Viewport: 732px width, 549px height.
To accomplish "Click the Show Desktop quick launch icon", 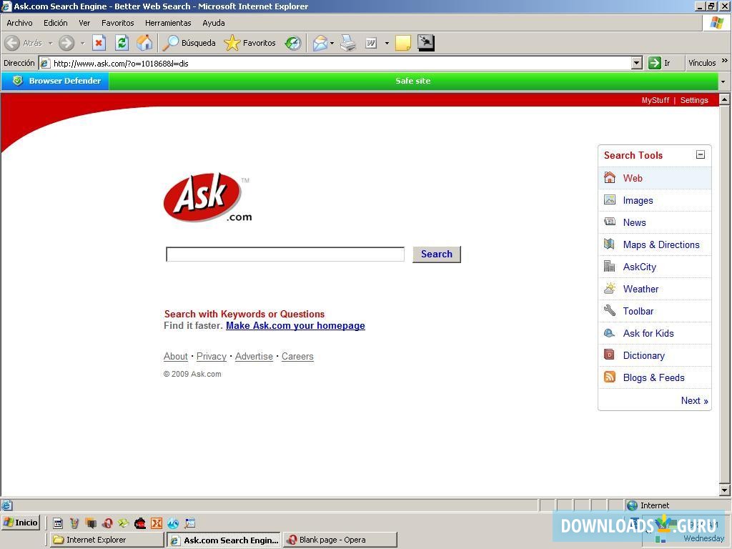I will pyautogui.click(x=190, y=523).
